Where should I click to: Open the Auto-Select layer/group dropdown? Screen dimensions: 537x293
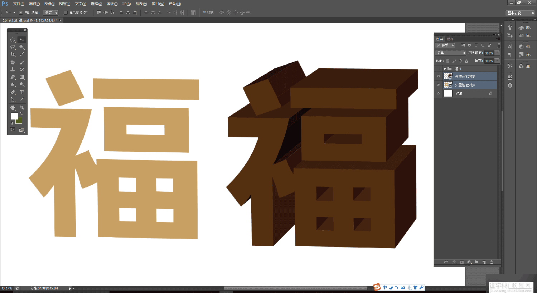click(50, 13)
